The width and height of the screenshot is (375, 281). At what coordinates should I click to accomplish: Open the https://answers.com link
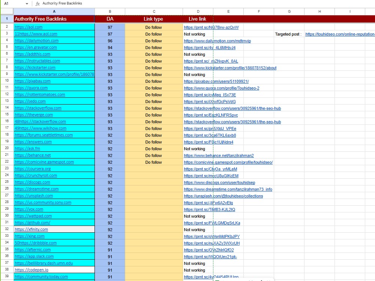pos(33,142)
